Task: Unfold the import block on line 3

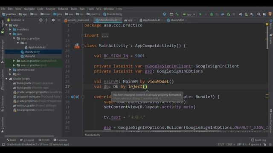Action: (x=83, y=36)
